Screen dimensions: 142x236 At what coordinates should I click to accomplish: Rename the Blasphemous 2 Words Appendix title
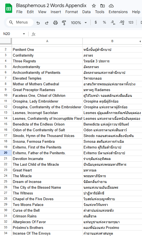point(51,5)
